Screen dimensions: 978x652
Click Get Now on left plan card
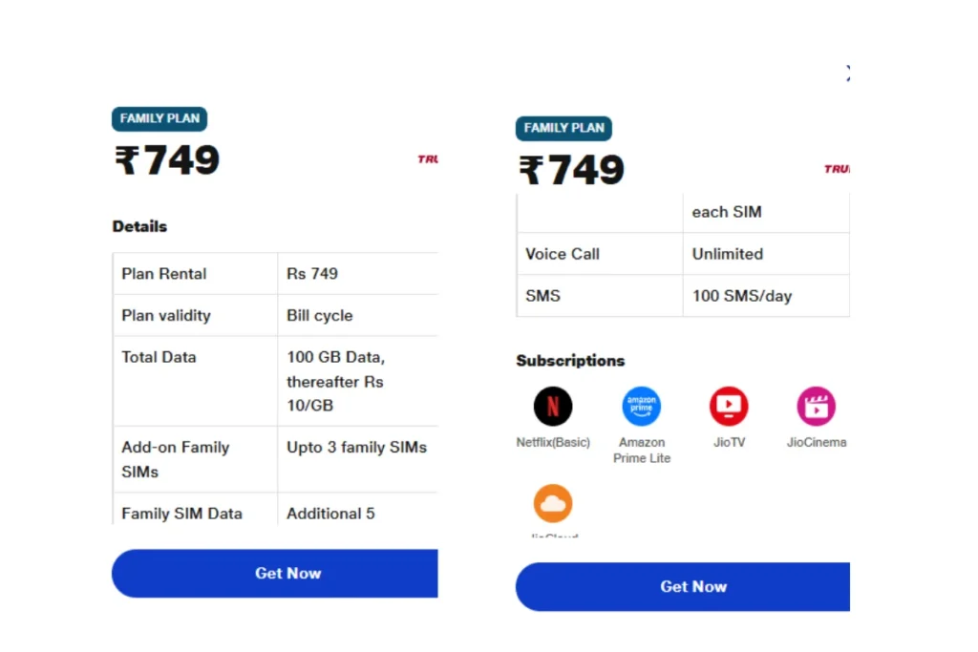(x=275, y=574)
